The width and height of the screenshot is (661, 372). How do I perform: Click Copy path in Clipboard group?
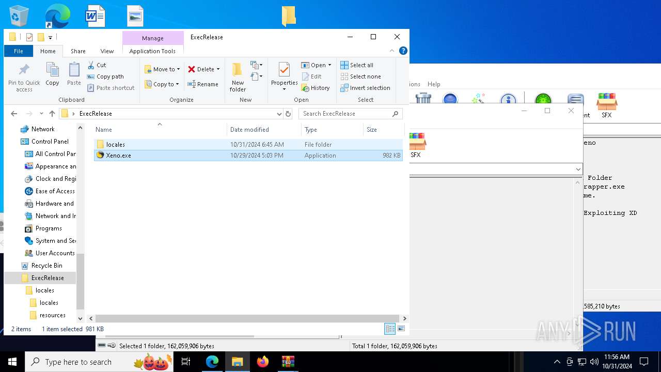click(x=105, y=76)
